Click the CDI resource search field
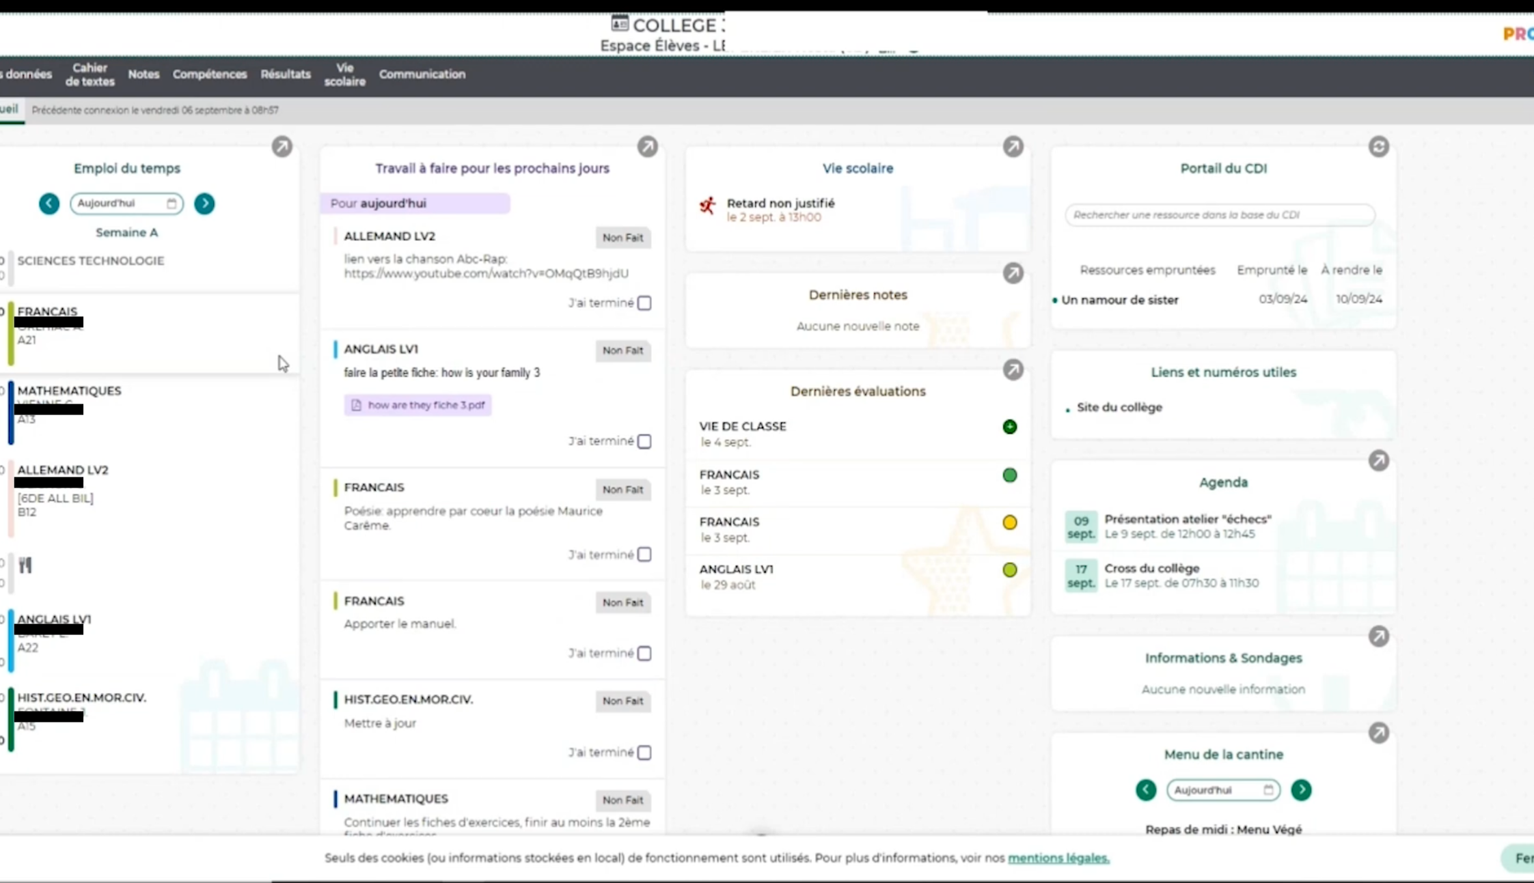1534x883 pixels. pyautogui.click(x=1219, y=215)
